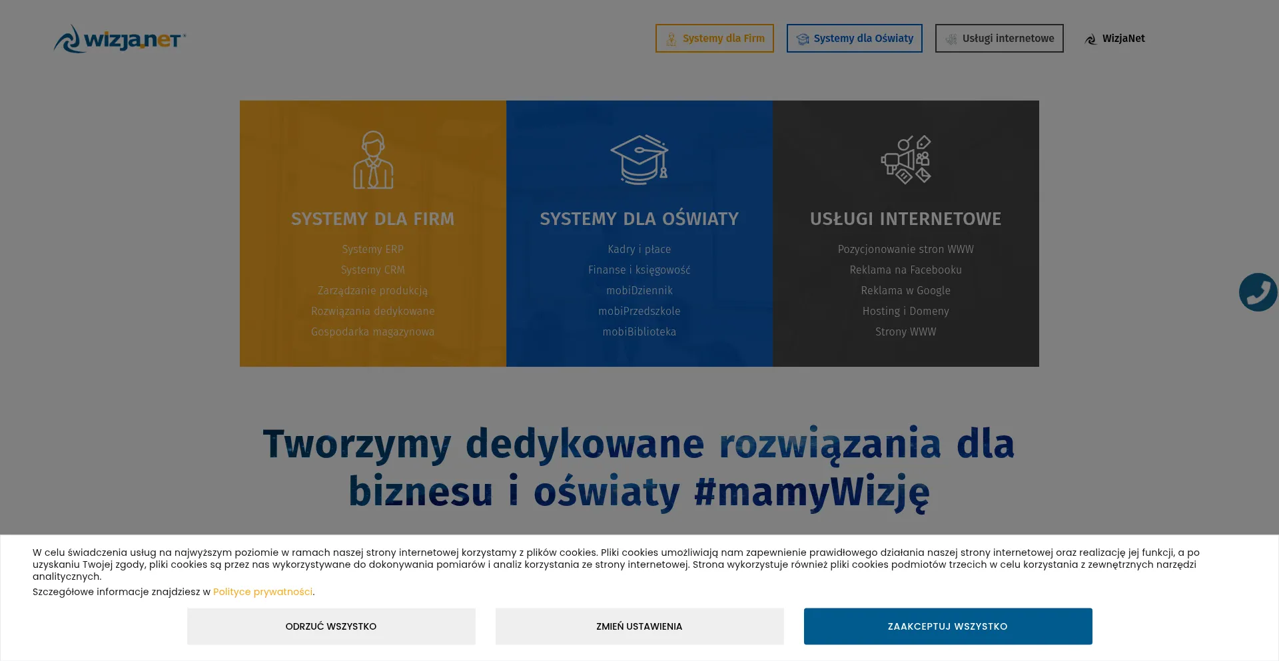Click Hosting i Domeny service link
This screenshot has height=661, width=1279.
click(x=905, y=311)
